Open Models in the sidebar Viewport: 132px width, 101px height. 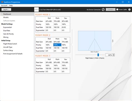click(6, 17)
